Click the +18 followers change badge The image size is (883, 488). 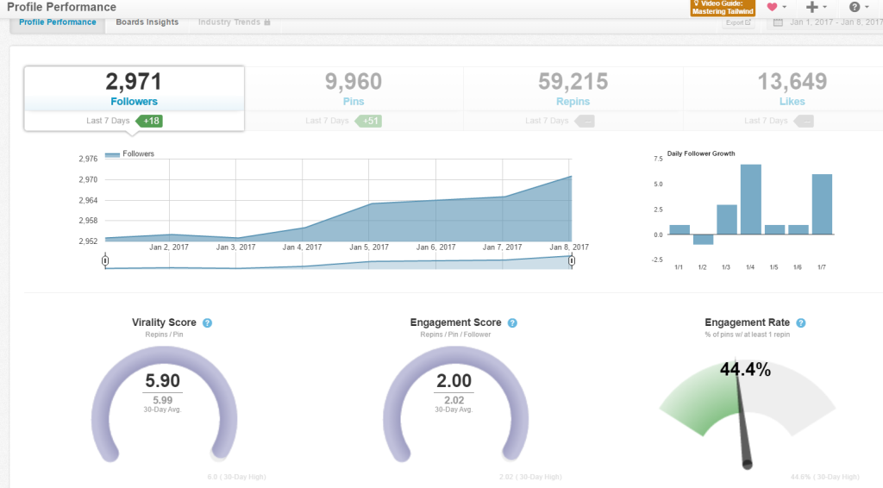point(149,121)
